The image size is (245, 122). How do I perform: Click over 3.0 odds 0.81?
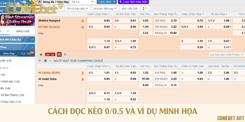126,20
